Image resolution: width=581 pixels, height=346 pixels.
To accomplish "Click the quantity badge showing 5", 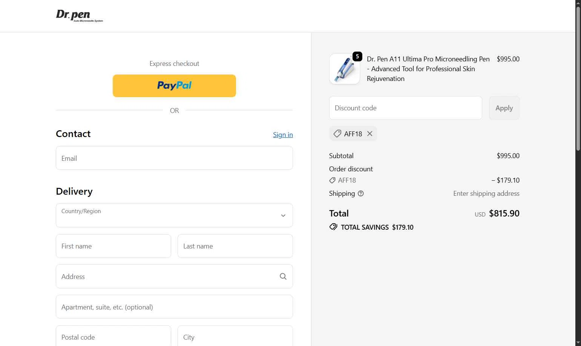I will tap(357, 56).
